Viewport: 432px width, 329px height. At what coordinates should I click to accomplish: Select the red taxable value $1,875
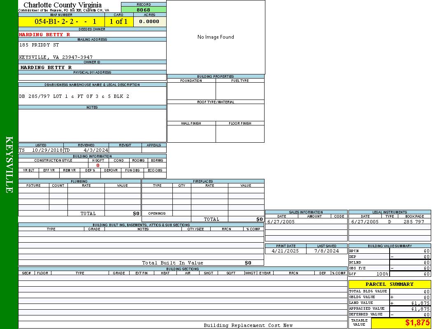pos(417,323)
